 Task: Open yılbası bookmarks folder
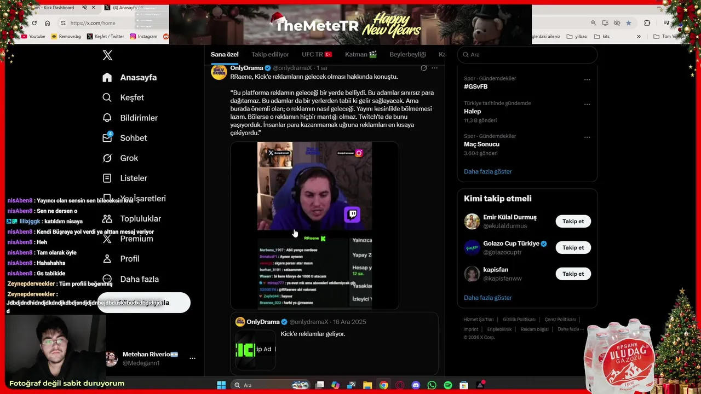click(577, 37)
